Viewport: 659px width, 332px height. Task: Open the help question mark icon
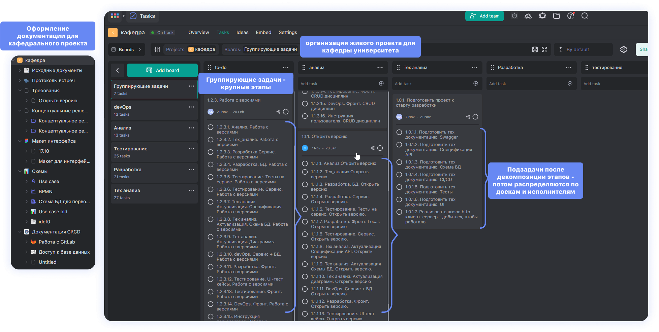coord(570,16)
